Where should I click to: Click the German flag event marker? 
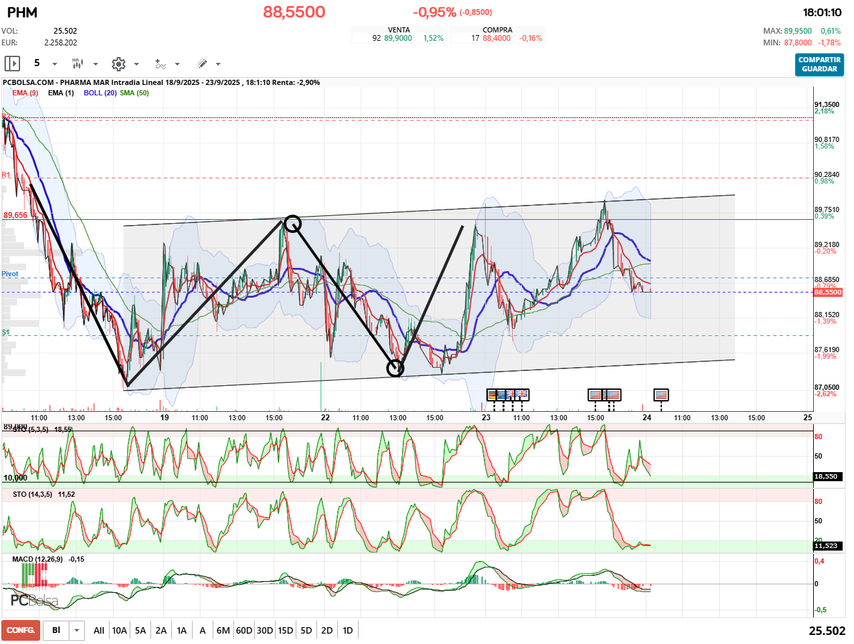(494, 394)
